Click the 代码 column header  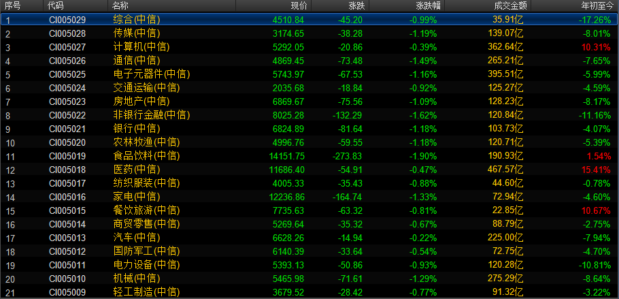pyautogui.click(x=56, y=5)
